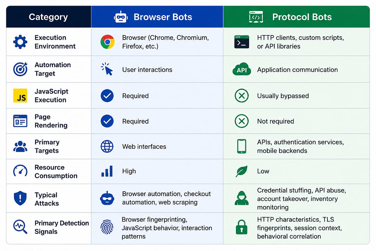Click the Primary Detection Signals label

point(62,227)
